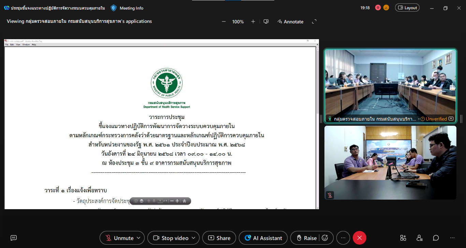Zoom out shared content with minus icon
The image size is (466, 248).
(224, 21)
